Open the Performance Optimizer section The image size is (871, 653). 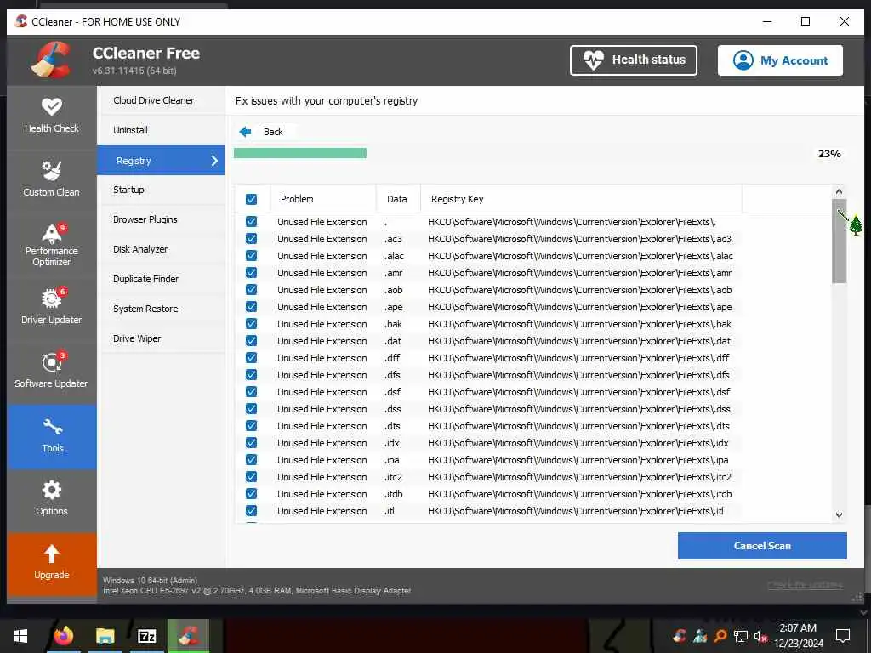pyautogui.click(x=52, y=244)
